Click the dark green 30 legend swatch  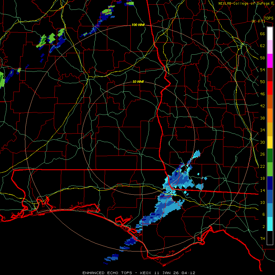click(270, 156)
